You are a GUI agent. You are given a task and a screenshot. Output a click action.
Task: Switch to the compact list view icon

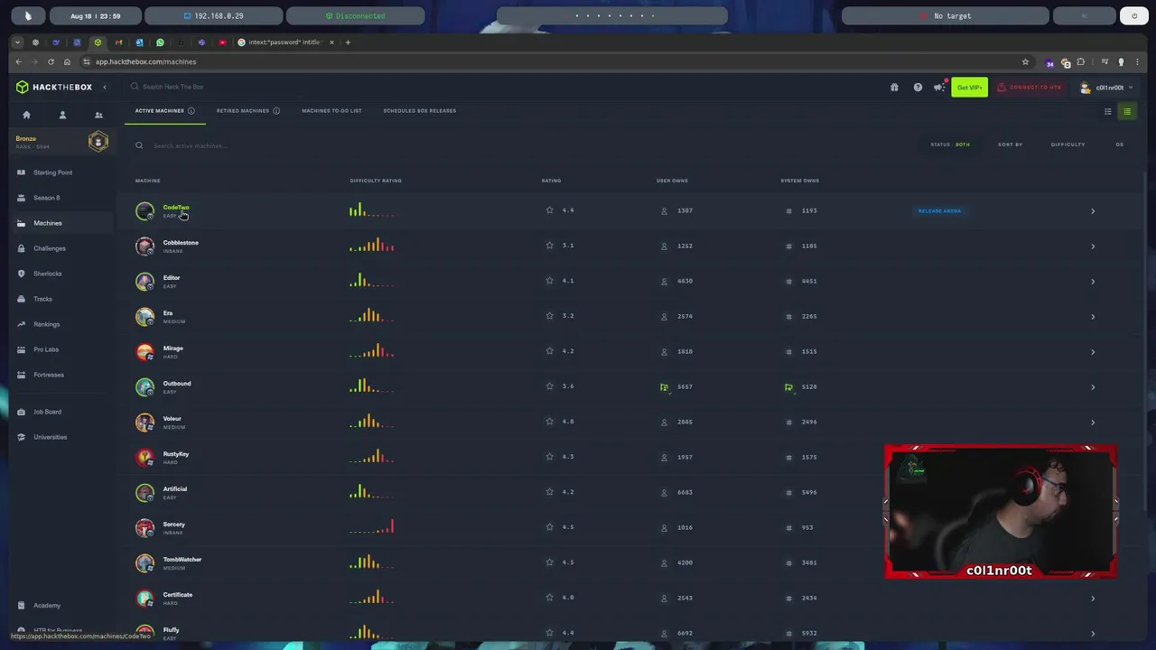coord(1108,111)
